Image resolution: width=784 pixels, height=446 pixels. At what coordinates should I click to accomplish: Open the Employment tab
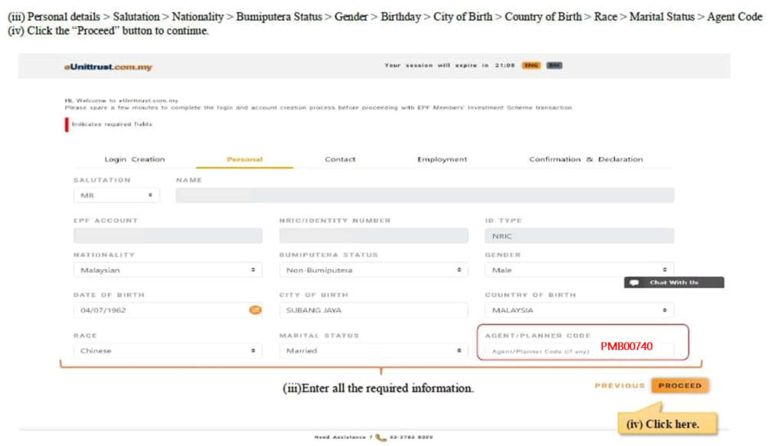[x=442, y=159]
